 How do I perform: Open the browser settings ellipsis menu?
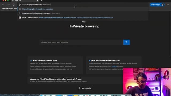168,5
